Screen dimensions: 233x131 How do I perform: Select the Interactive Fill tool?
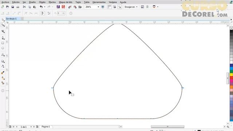click(3, 78)
